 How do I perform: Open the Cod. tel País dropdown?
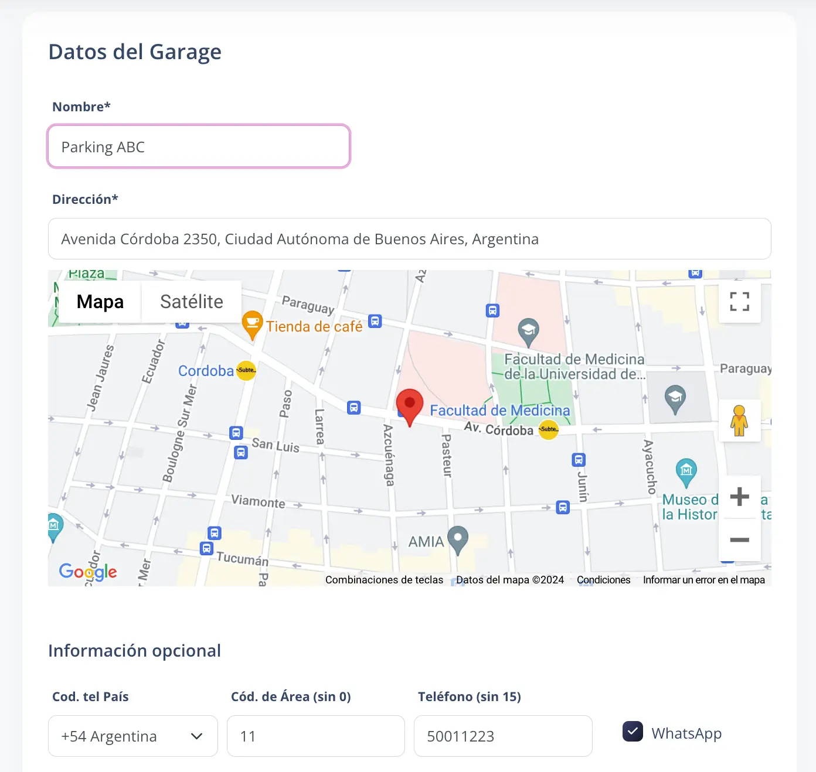pos(132,736)
